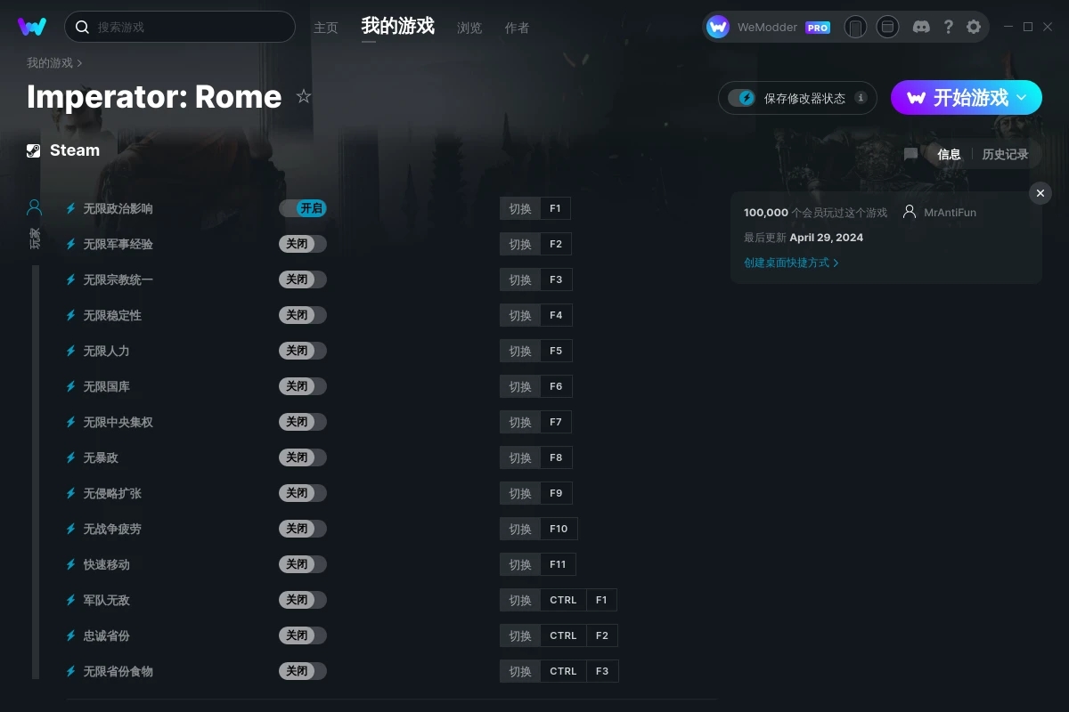Focus the 搜索游戏 search field

tap(180, 27)
